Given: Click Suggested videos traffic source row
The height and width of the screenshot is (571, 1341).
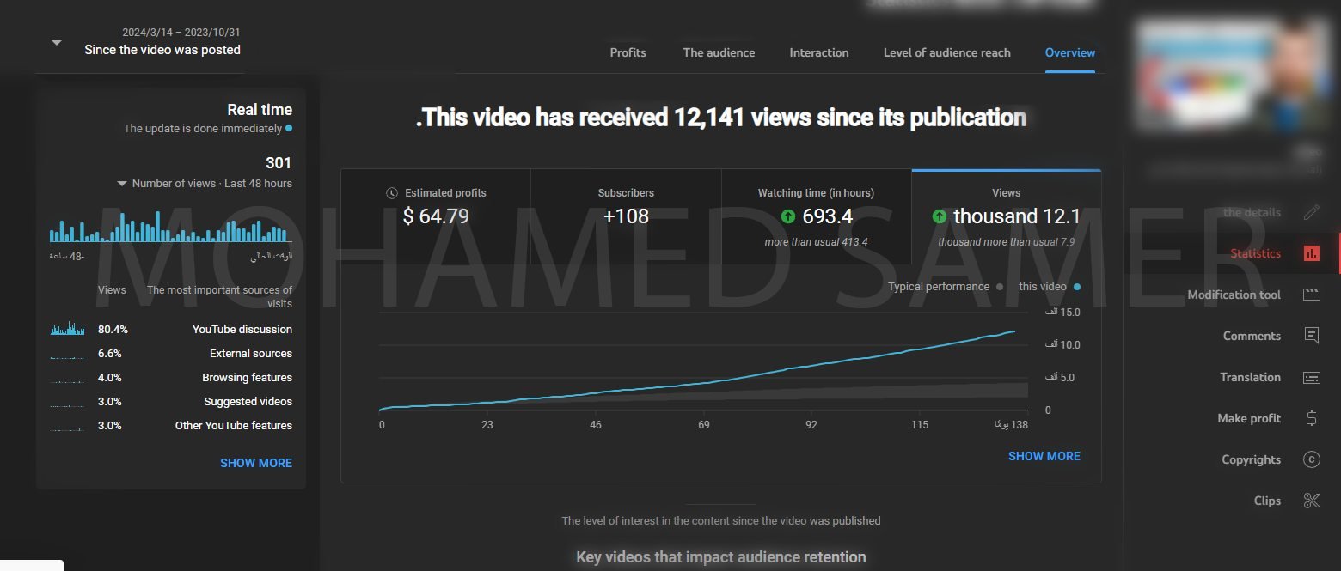Looking at the screenshot, I should coord(170,401).
